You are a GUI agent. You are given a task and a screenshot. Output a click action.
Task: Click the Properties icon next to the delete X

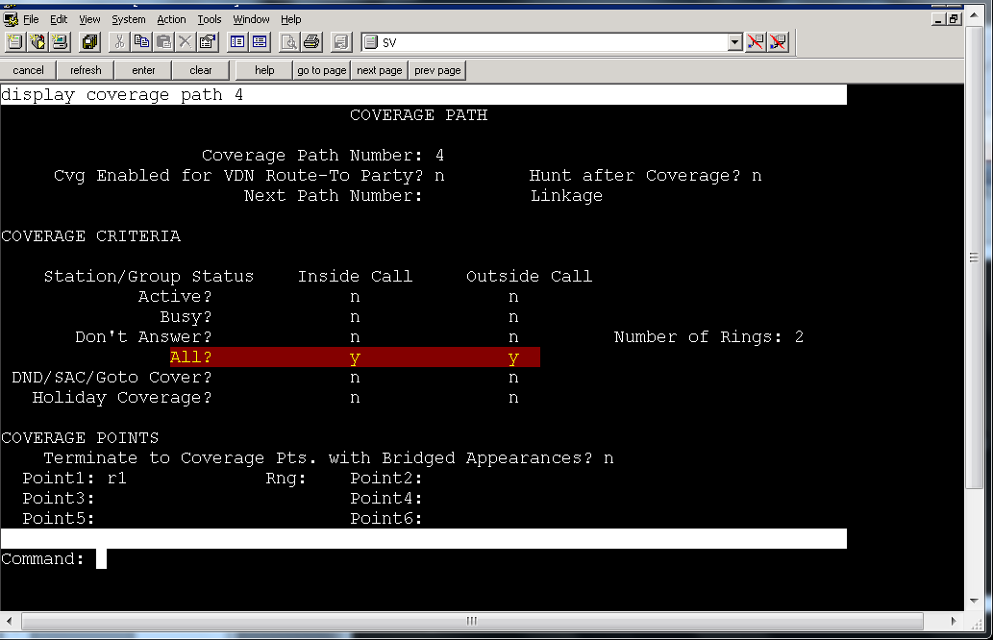click(207, 42)
